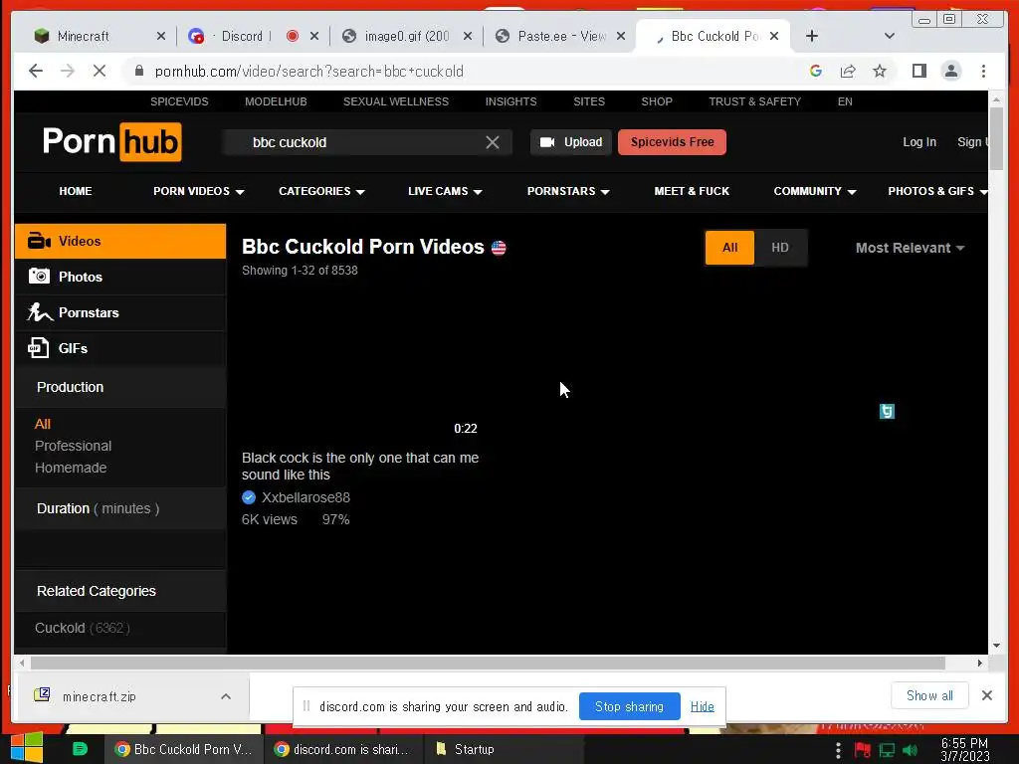This screenshot has height=764, width=1019.
Task: Show hidden tray icons via the dots
Action: coord(838,750)
